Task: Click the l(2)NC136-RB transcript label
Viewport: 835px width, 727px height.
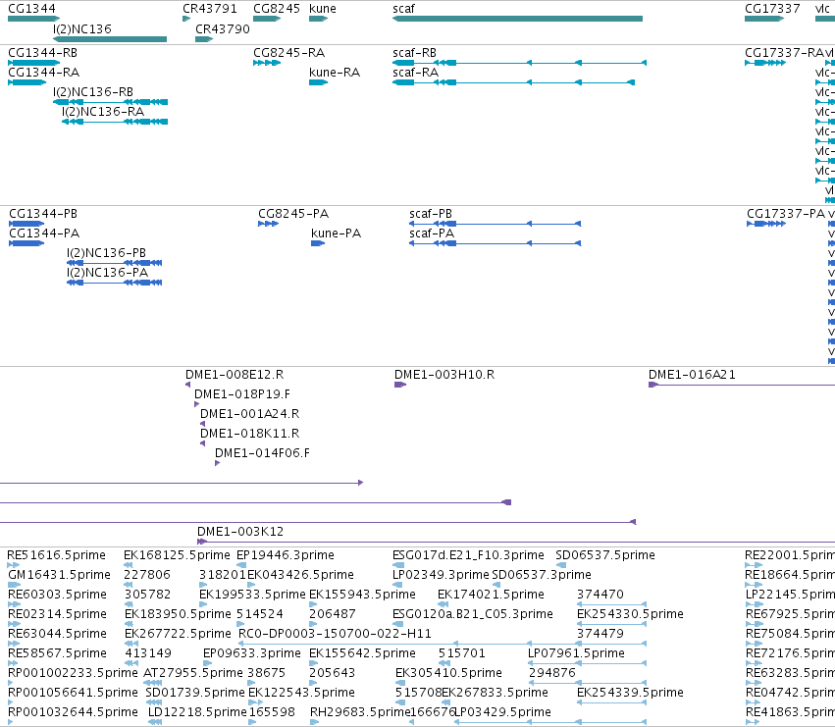Action: pos(93,92)
